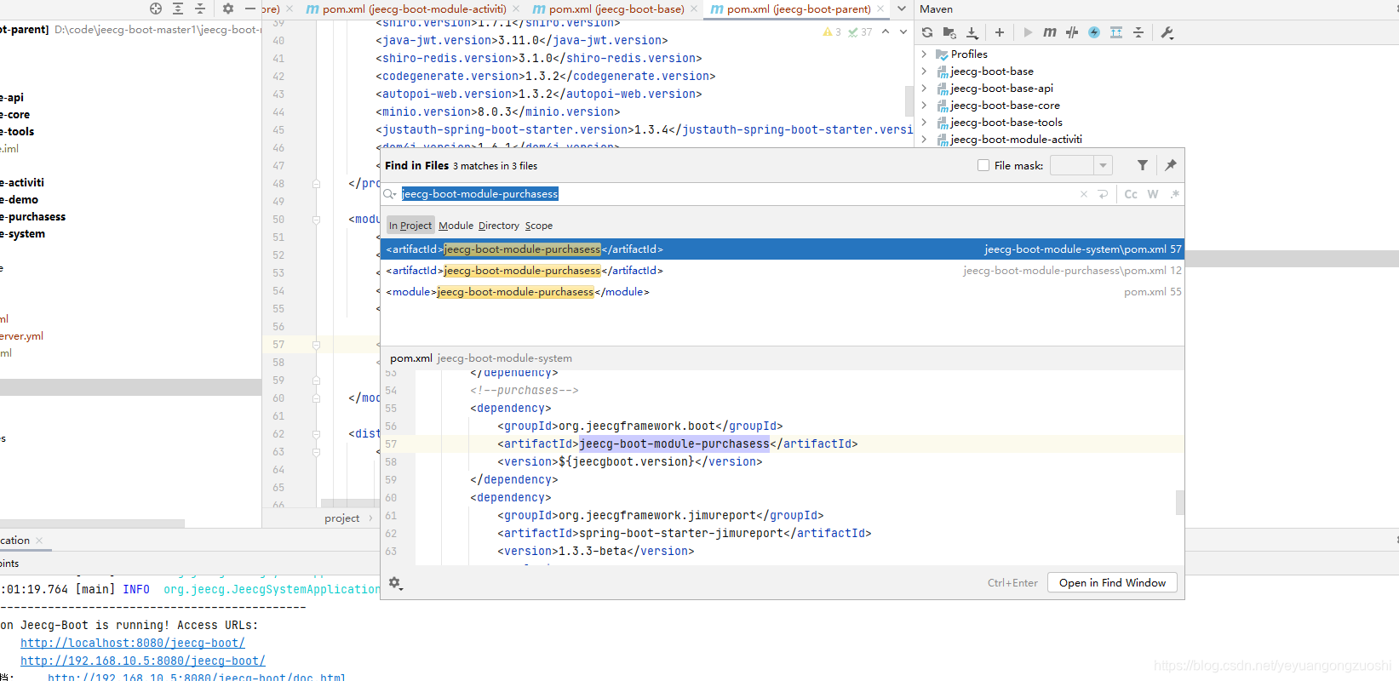Close the pom.xml (jeecg-boot-parent) tab
This screenshot has width=1399, height=681.
click(x=881, y=9)
